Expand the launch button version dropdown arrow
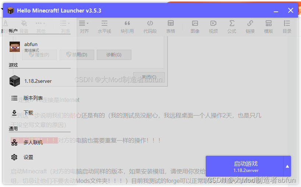 click(x=287, y=166)
